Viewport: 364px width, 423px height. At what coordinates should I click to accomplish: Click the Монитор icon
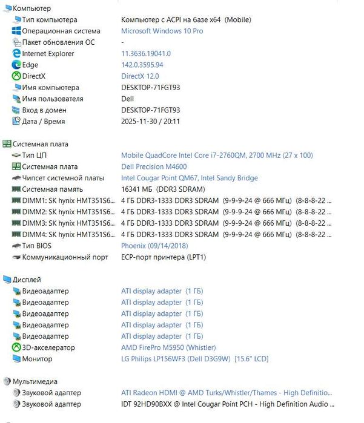[x=16, y=359]
